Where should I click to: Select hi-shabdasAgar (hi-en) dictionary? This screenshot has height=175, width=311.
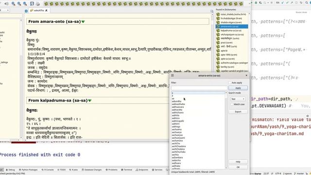coord(231,18)
